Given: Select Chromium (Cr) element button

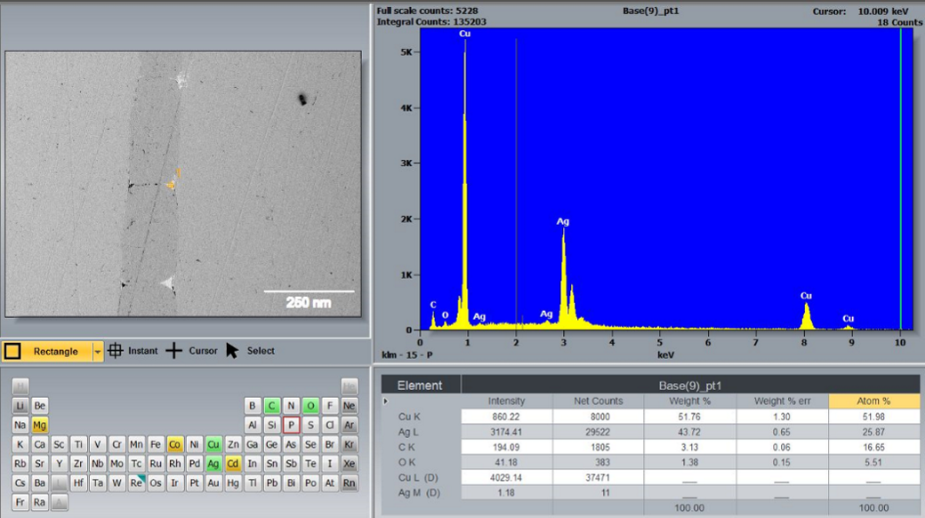Looking at the screenshot, I should 117,445.
